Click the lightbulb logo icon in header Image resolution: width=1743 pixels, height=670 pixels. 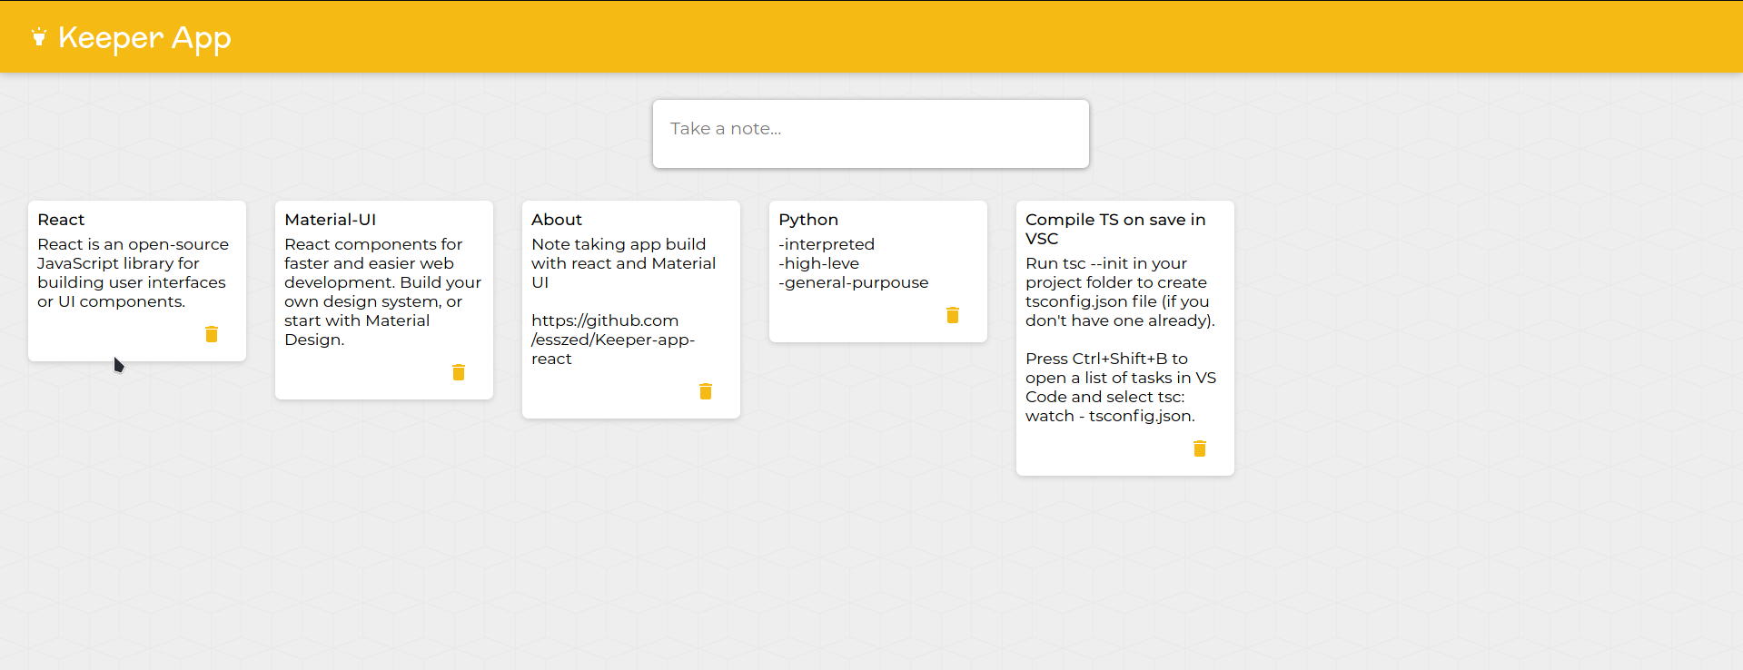point(38,37)
